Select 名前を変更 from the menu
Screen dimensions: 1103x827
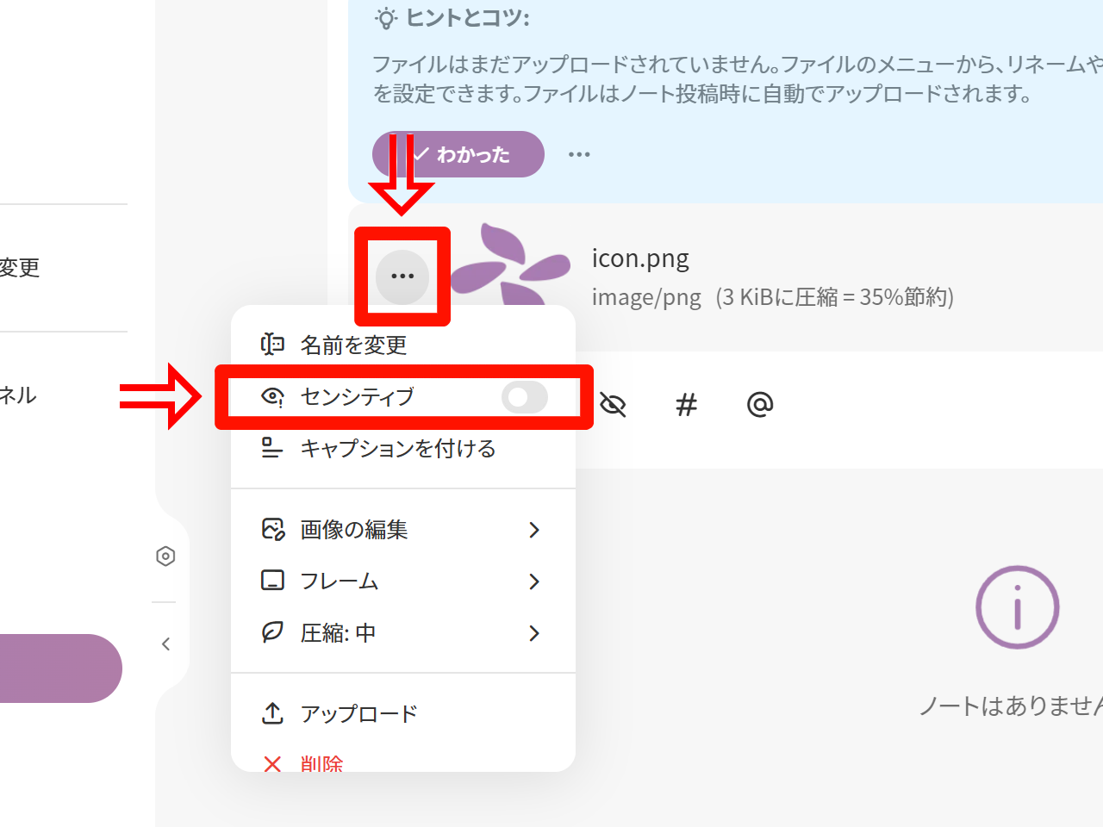click(353, 345)
